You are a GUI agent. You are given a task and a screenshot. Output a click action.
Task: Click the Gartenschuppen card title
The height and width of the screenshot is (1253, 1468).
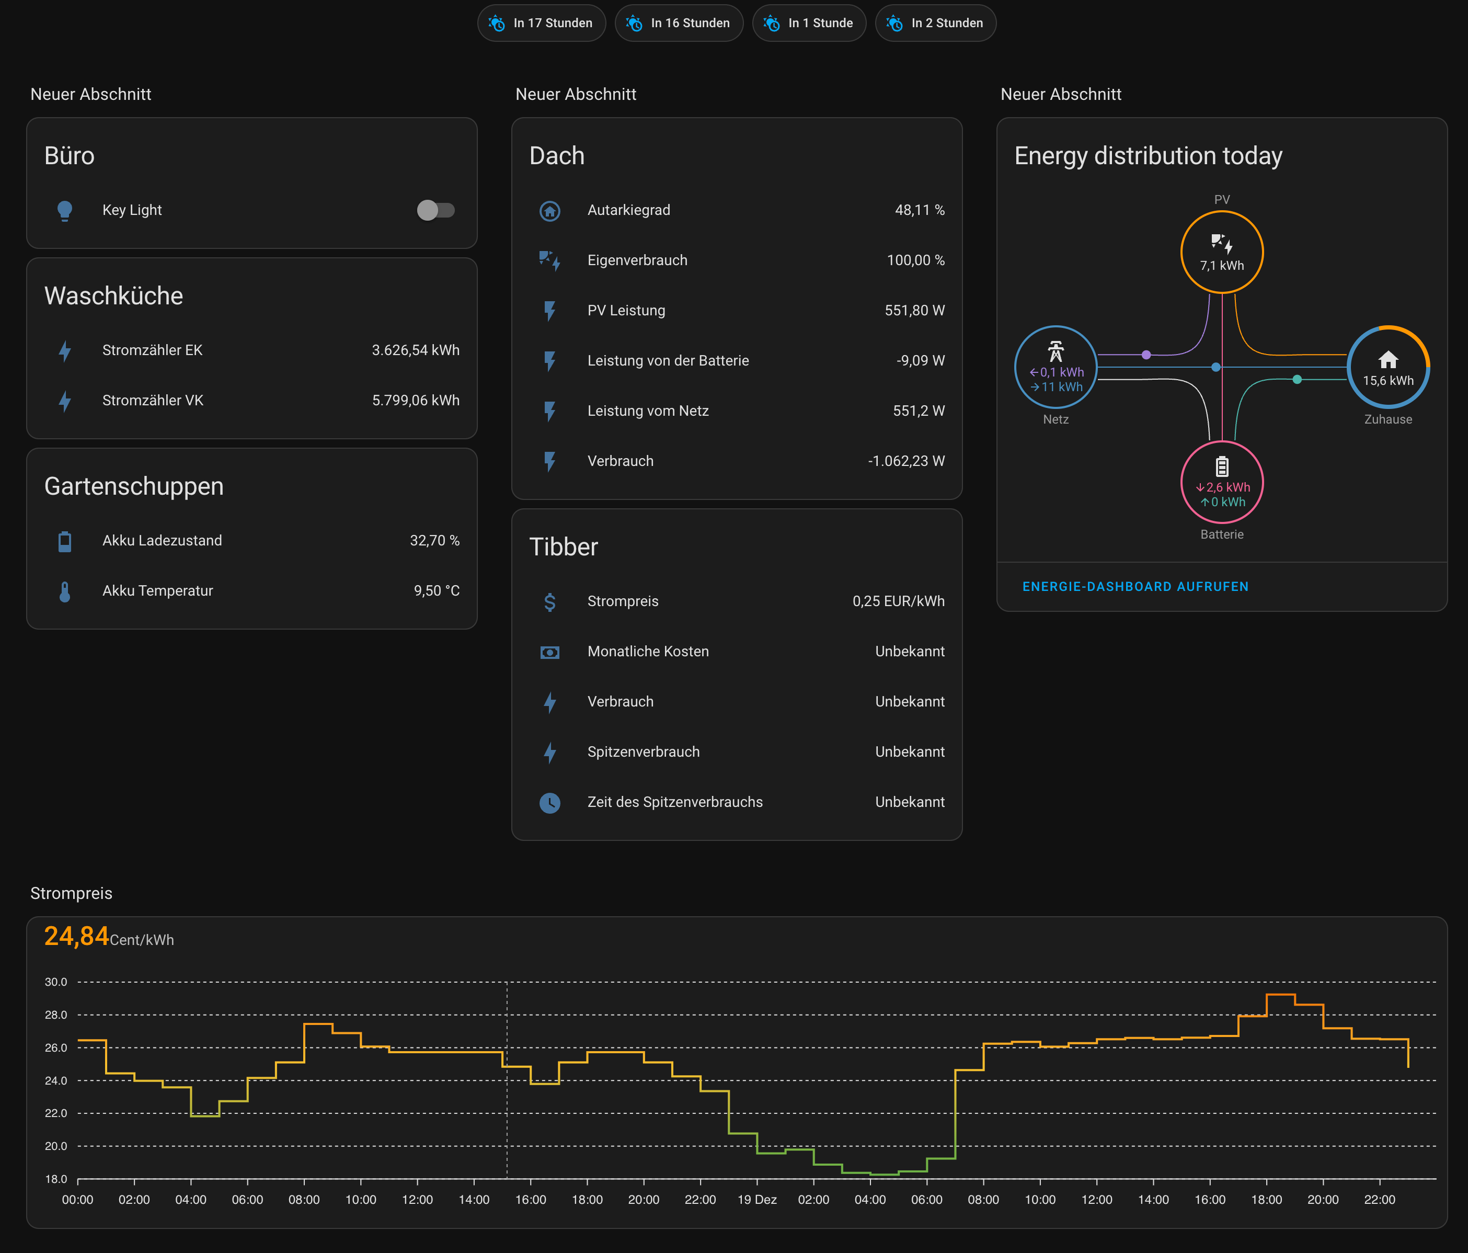tap(134, 487)
